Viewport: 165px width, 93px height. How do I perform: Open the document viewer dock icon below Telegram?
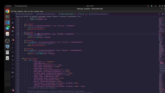(x=7, y=34)
